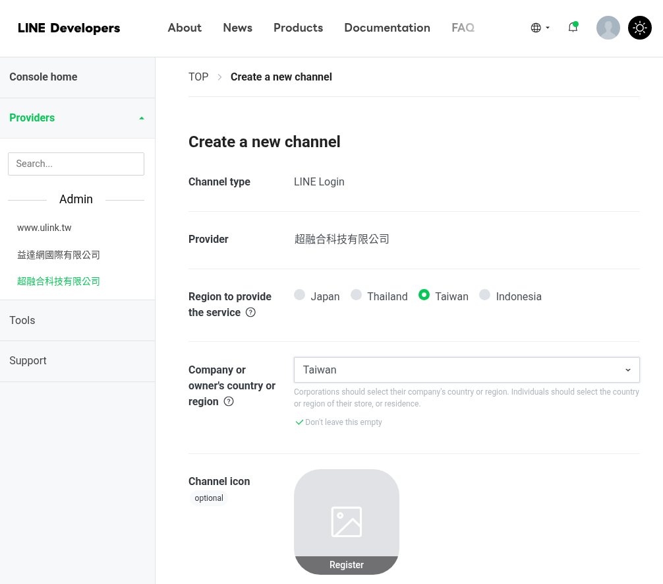Open the 超融合科技有限公司 provider in sidebar

pyautogui.click(x=59, y=281)
